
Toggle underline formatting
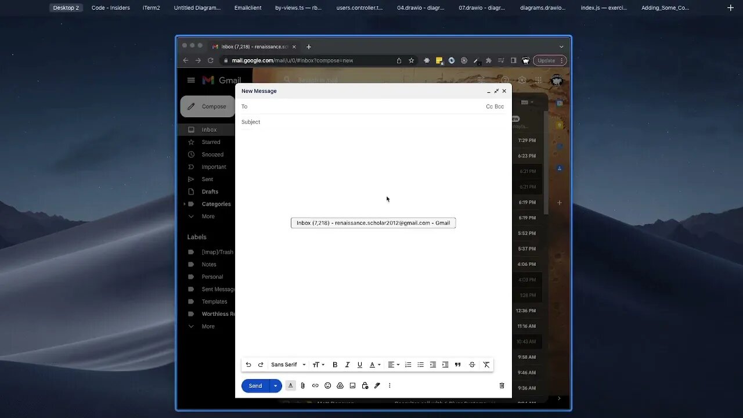click(360, 365)
